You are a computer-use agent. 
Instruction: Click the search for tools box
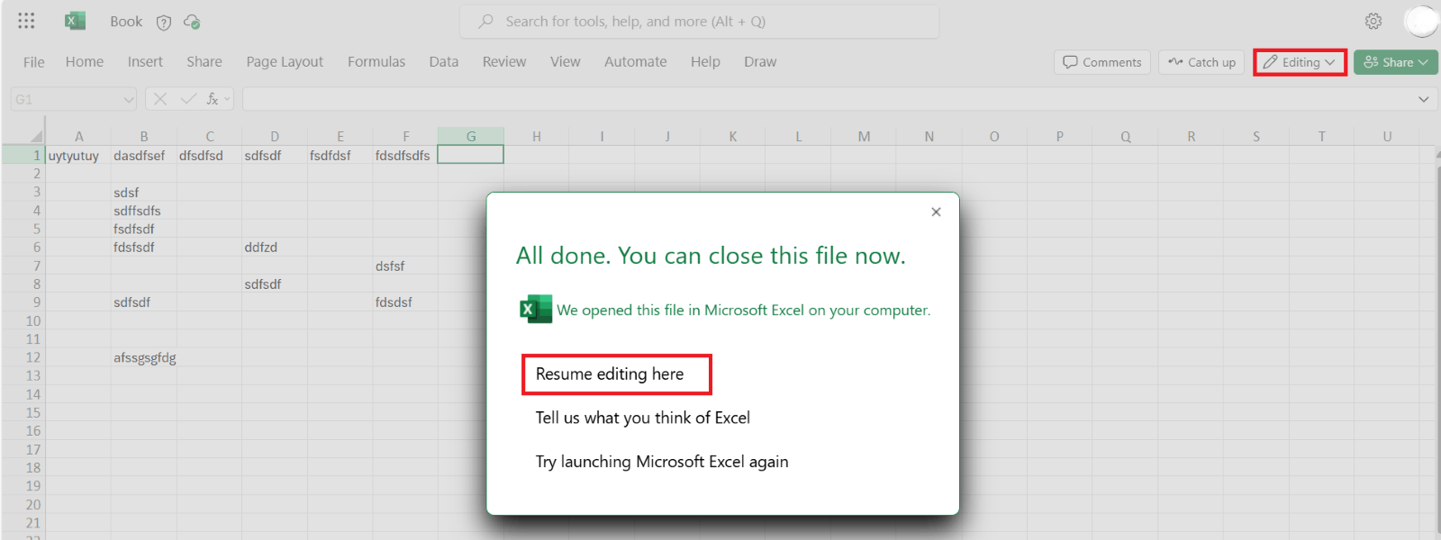(699, 22)
